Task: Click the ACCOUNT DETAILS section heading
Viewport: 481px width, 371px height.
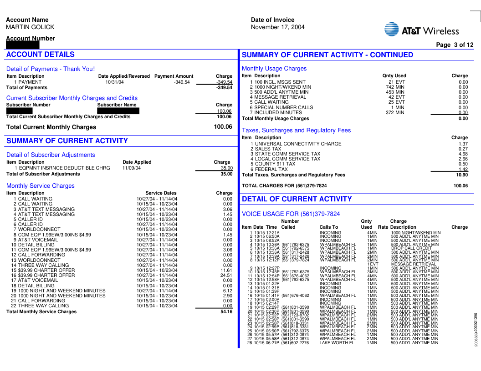Action: 41,55
